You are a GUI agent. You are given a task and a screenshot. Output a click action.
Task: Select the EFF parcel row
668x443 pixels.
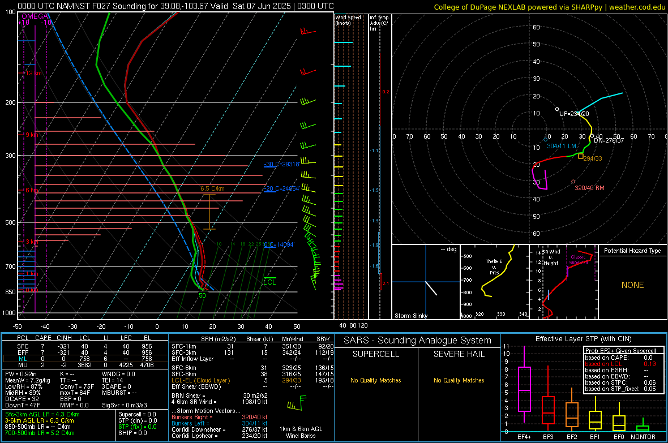(85, 352)
